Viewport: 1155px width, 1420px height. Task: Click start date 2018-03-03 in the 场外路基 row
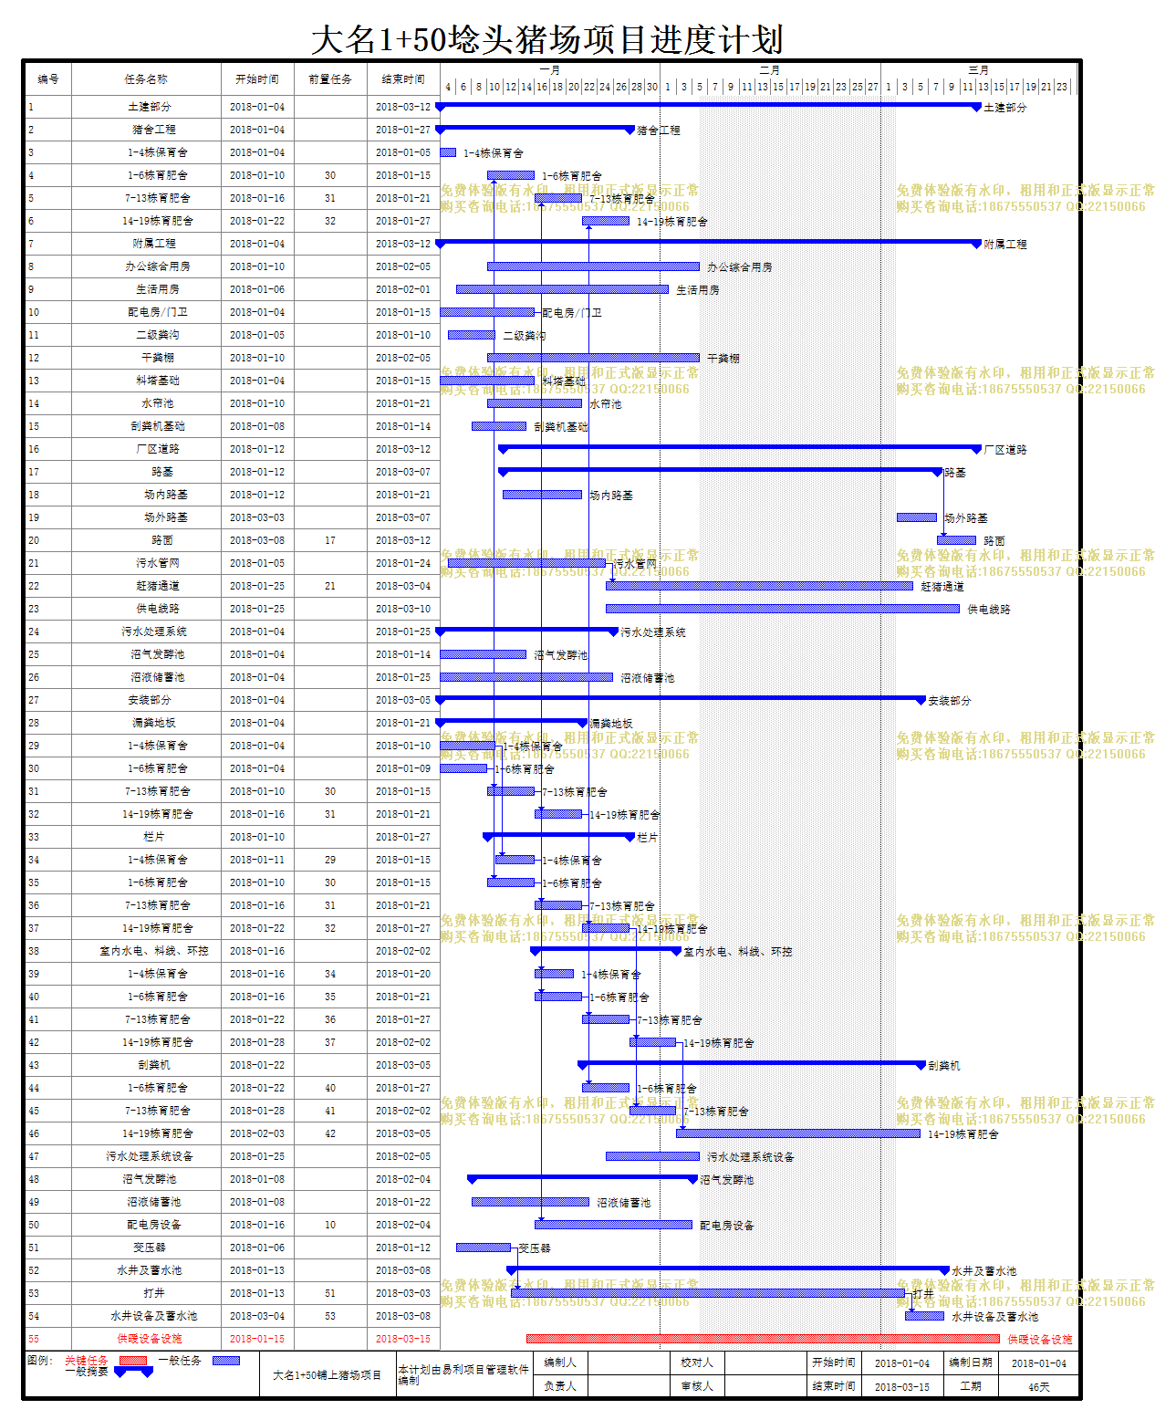coord(257,517)
